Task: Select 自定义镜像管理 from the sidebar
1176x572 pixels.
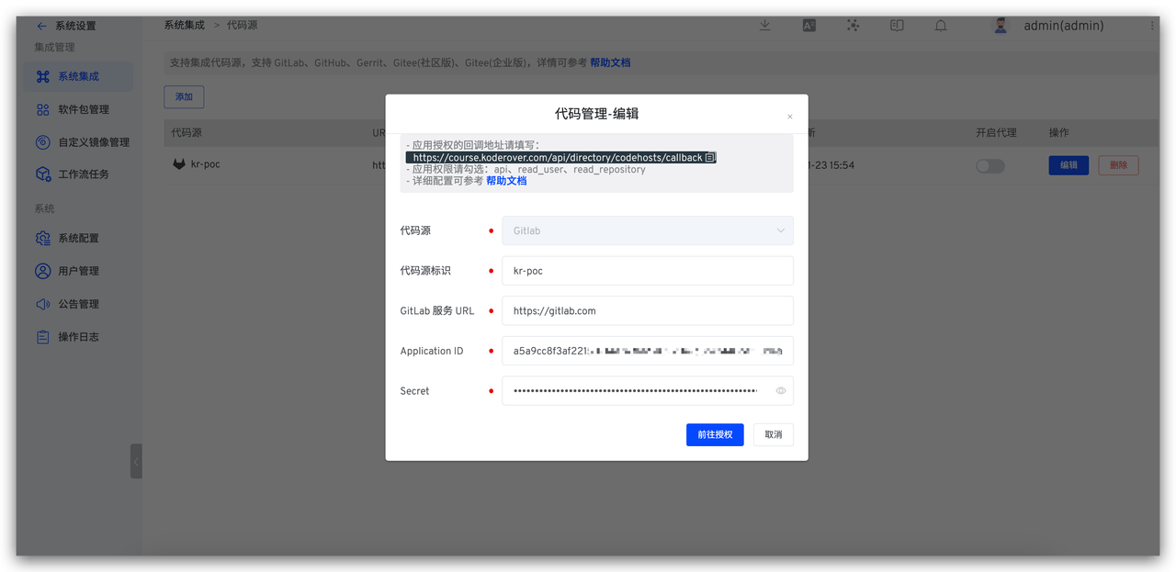Action: [93, 141]
